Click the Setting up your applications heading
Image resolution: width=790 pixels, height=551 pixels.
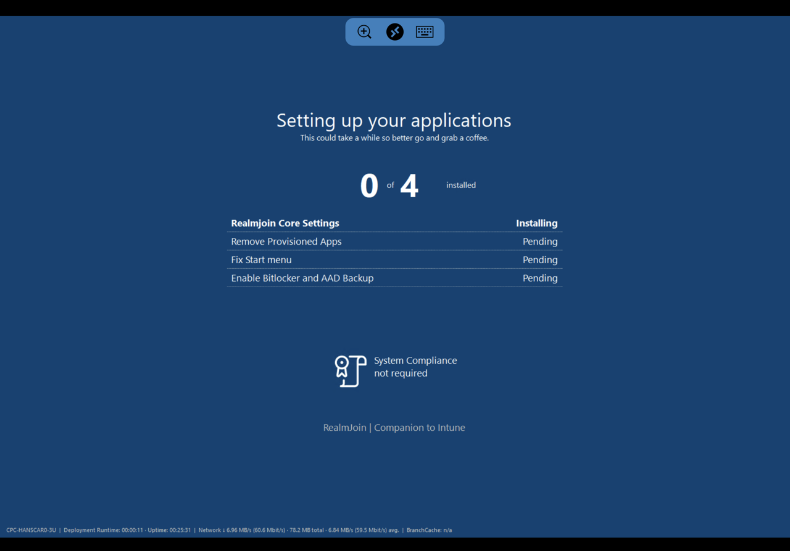[394, 120]
